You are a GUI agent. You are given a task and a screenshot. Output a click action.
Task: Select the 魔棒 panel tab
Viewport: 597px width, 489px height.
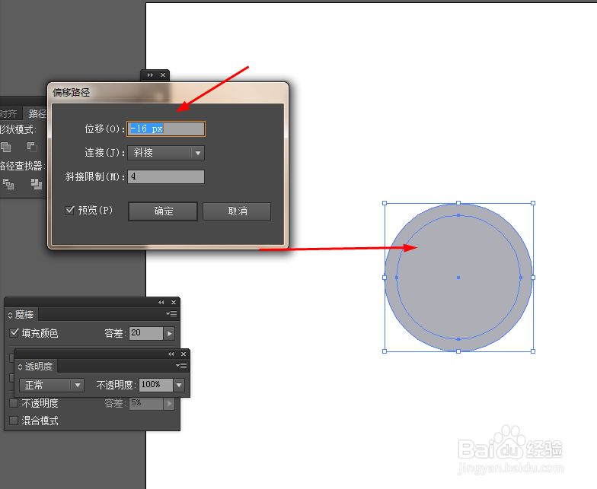(21, 315)
